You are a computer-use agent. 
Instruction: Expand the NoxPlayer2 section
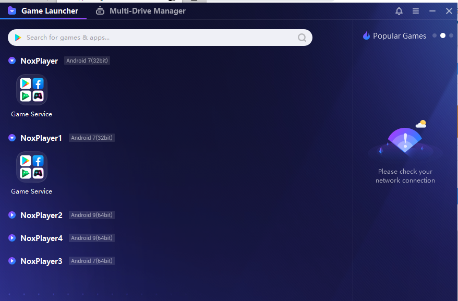12,215
